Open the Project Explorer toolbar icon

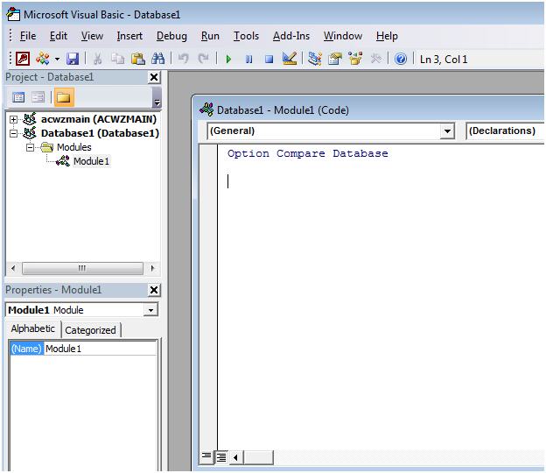315,59
